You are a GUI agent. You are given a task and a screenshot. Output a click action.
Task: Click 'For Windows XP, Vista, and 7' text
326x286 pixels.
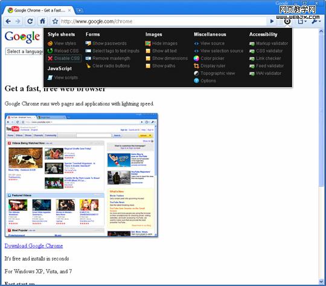point(38,271)
